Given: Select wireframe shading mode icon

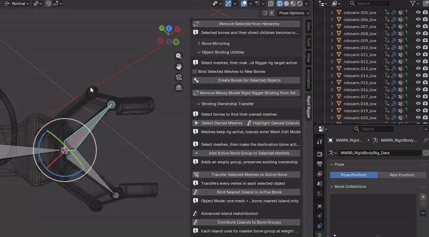Looking at the screenshot, I should tap(279, 4).
